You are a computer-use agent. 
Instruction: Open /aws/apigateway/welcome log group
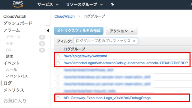click(85, 56)
